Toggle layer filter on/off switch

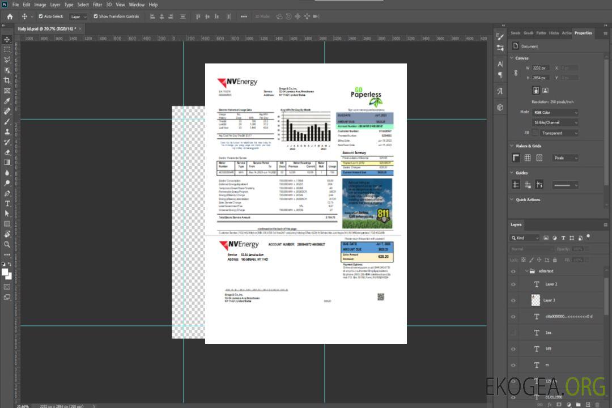588,237
